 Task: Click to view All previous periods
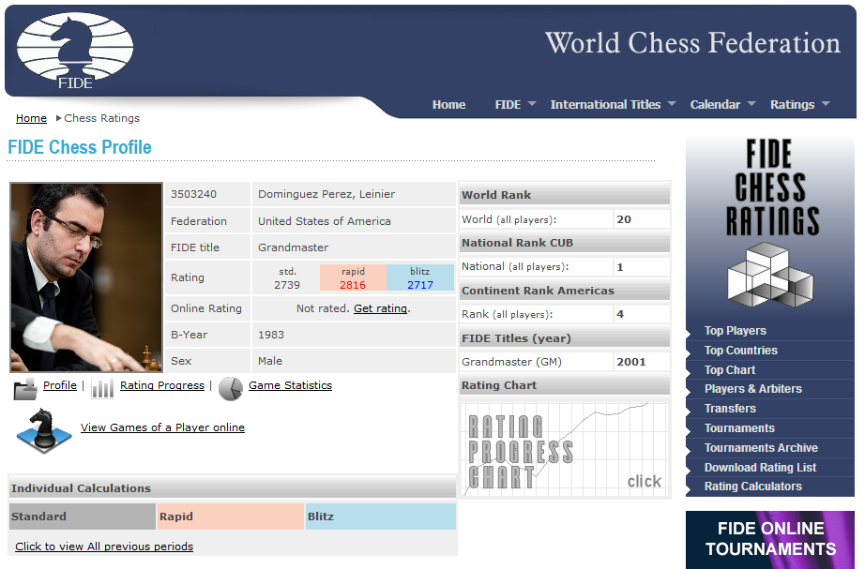[104, 547]
